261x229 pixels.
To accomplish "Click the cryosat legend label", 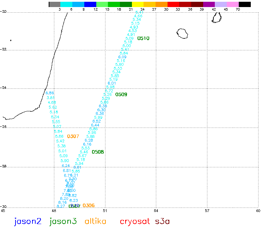I will tap(135, 222).
